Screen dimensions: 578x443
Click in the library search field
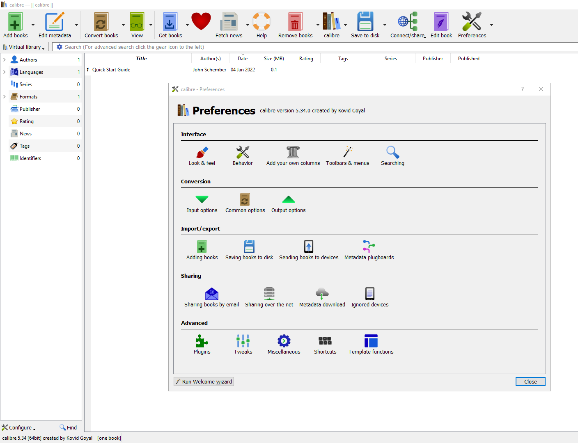(287, 47)
